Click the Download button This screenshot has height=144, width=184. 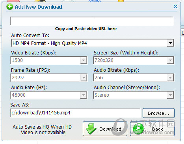105,129
